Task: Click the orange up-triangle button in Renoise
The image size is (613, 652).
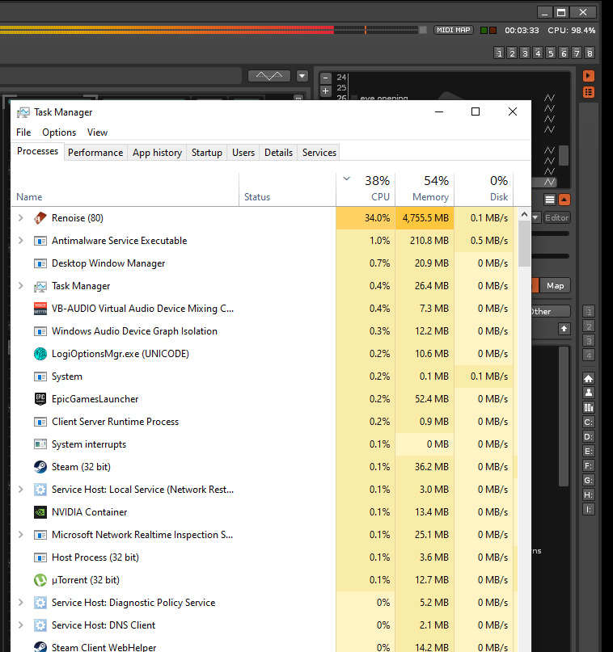Action: [x=564, y=200]
